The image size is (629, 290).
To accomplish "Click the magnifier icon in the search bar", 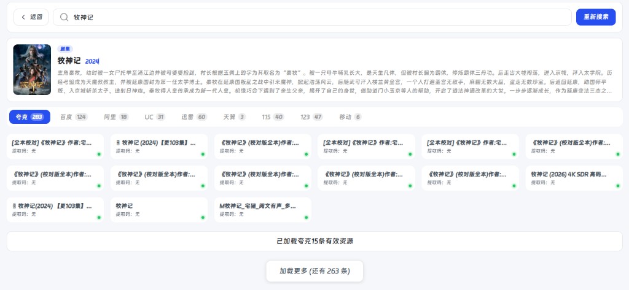I will click(x=64, y=17).
